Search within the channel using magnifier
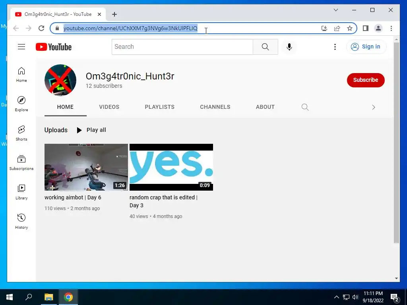The width and height of the screenshot is (407, 305). (x=305, y=107)
